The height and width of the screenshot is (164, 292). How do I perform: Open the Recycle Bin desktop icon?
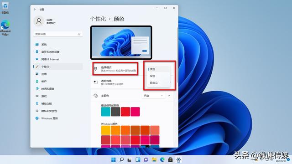point(5,8)
